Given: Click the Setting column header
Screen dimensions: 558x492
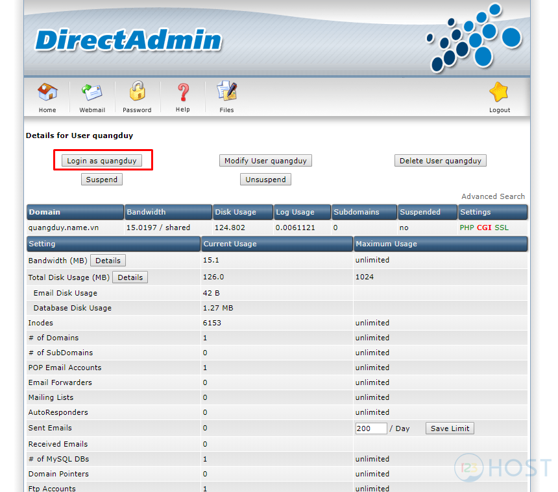Looking at the screenshot, I should [x=114, y=244].
